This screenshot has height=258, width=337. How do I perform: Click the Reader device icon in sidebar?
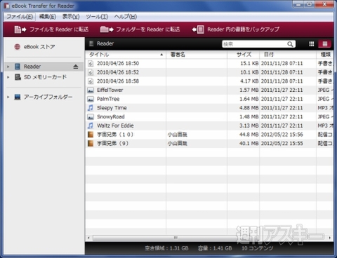click(x=18, y=67)
